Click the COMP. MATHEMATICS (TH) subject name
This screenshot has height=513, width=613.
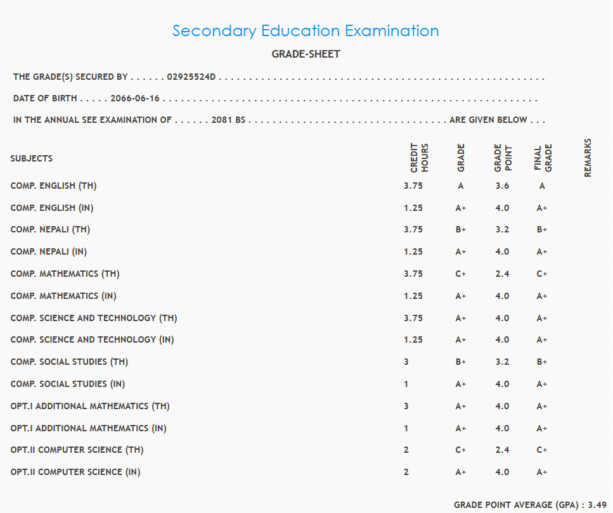[65, 274]
